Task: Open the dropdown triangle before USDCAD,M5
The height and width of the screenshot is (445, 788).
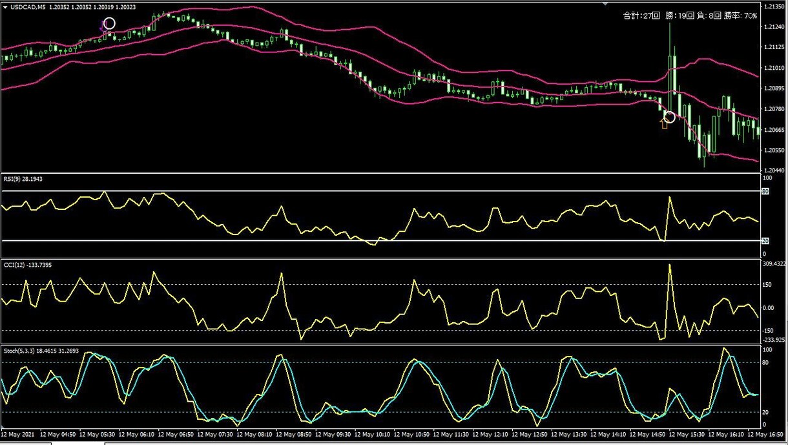Action: pos(6,7)
